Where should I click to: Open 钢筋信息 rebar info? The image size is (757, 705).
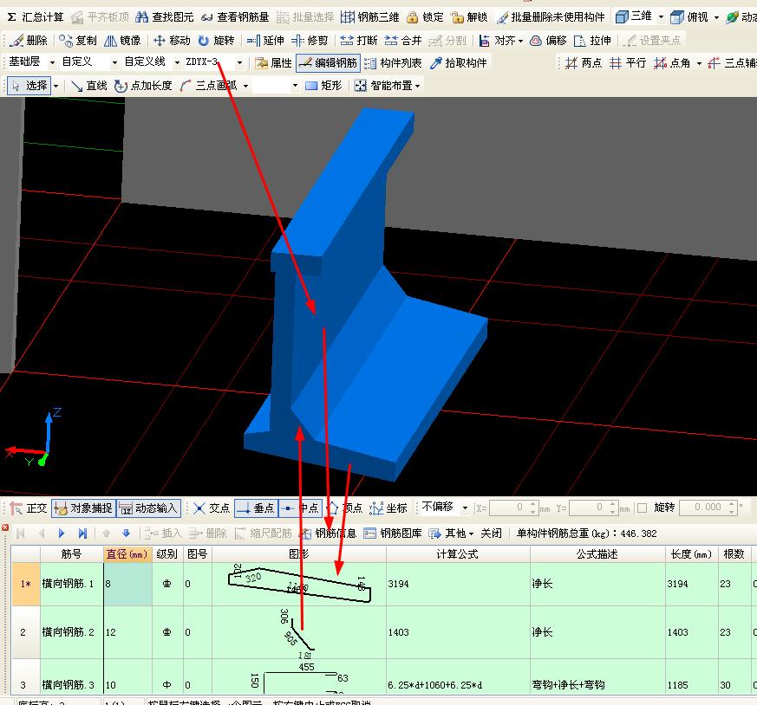[328, 534]
